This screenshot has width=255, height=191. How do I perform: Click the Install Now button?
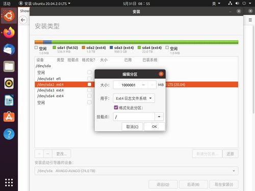[224, 184]
